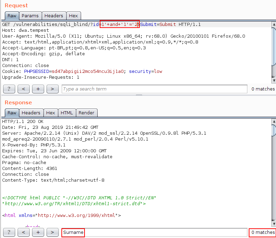Click the response search help button
This screenshot has width=276, height=238.
click(x=9, y=232)
